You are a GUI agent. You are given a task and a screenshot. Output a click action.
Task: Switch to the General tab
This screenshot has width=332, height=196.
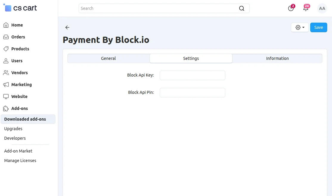point(108,58)
